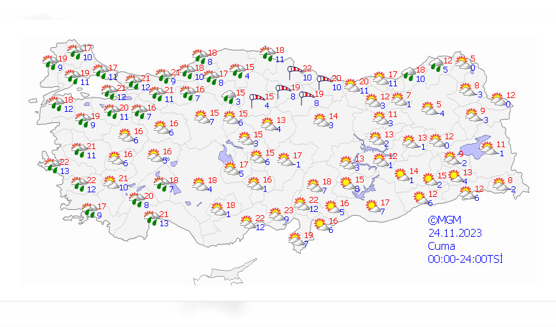The width and height of the screenshot is (556, 327).
Task: Click the partly cloudy icon beside 9 / -3
Action: coord(473,115)
